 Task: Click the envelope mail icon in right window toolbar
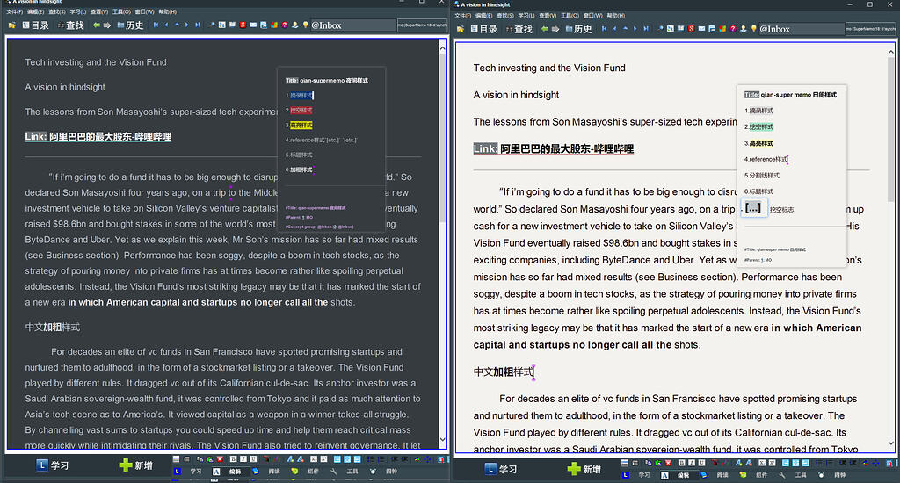[x=702, y=29]
